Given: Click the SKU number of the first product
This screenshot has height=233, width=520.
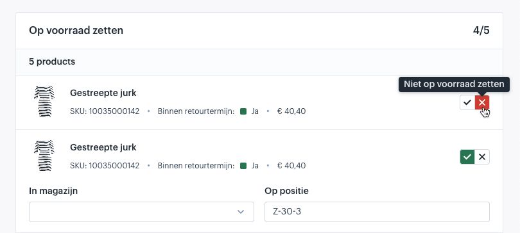Looking at the screenshot, I should click(x=114, y=111).
